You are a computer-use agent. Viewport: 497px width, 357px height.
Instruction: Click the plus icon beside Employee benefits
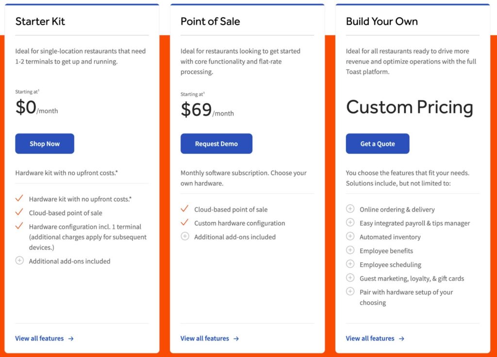pos(350,250)
